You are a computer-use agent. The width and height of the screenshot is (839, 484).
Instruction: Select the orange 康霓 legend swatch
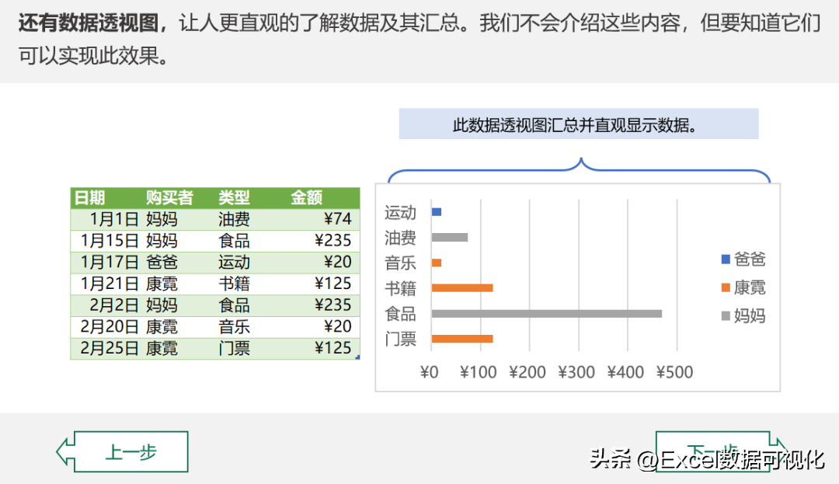coord(726,287)
